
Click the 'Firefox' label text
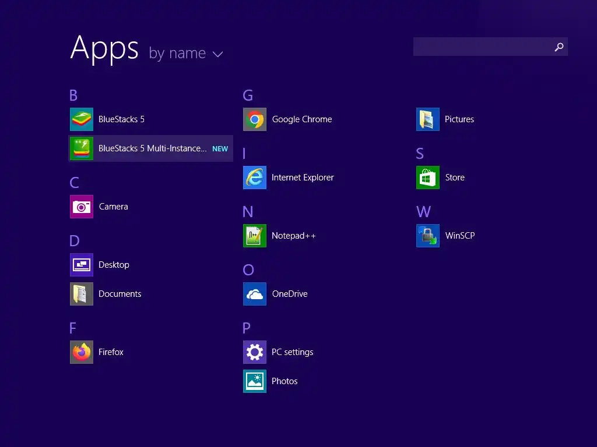[x=111, y=352]
